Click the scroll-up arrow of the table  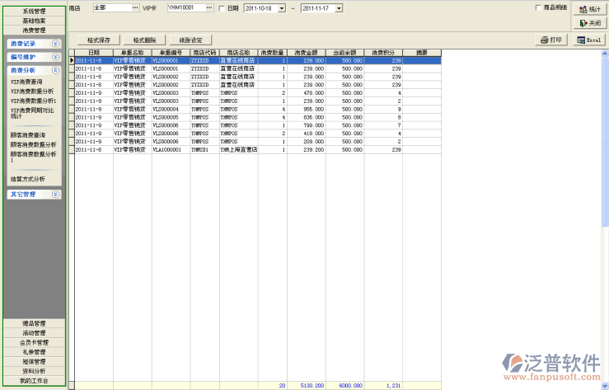coord(604,53)
